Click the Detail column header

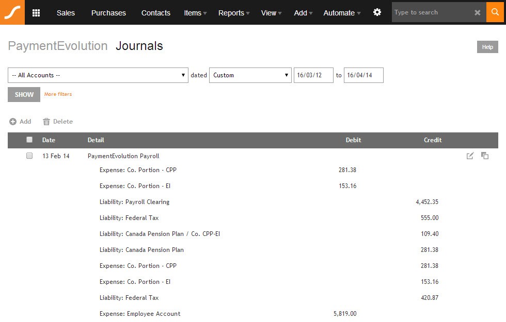point(96,140)
